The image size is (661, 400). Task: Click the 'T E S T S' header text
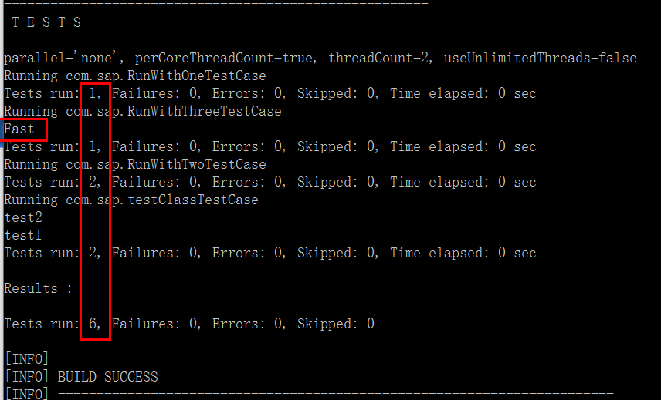(x=46, y=22)
